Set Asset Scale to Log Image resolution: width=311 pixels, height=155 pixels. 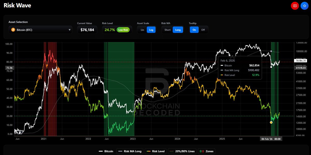point(151,30)
